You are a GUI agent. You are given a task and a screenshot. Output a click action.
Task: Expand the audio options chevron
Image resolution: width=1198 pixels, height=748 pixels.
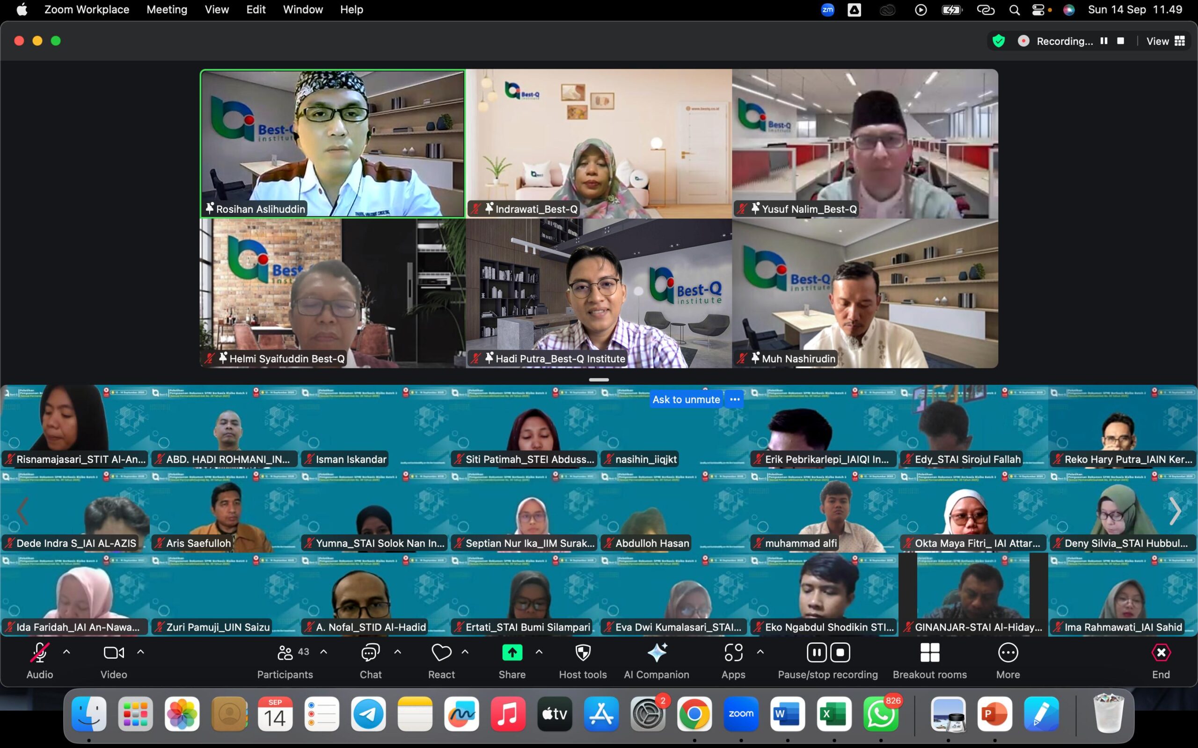(x=66, y=652)
